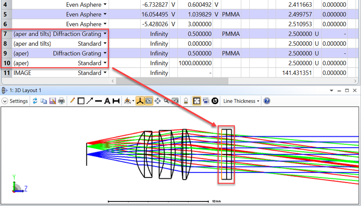Image resolution: width=361 pixels, height=206 pixels.
Task: Click the copy icon in layout toolbar
Action: [44, 101]
